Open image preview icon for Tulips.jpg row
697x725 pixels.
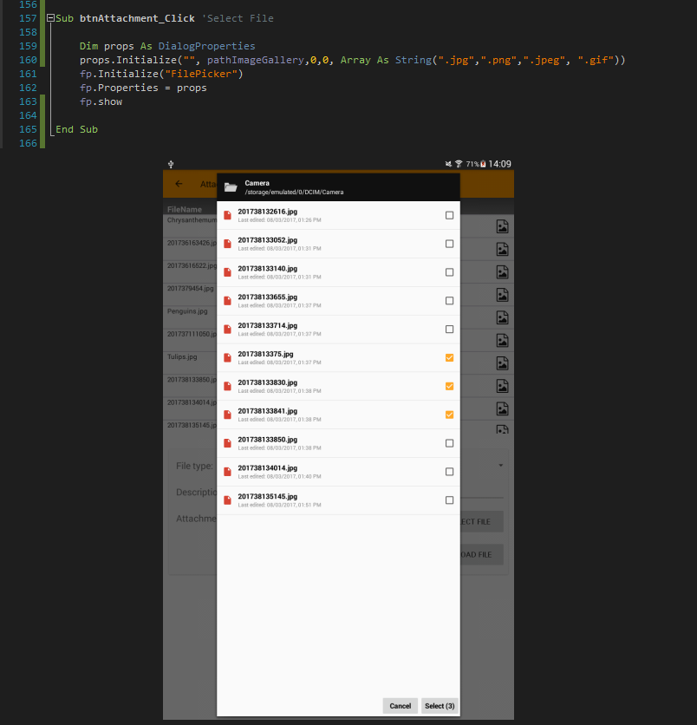pyautogui.click(x=503, y=363)
